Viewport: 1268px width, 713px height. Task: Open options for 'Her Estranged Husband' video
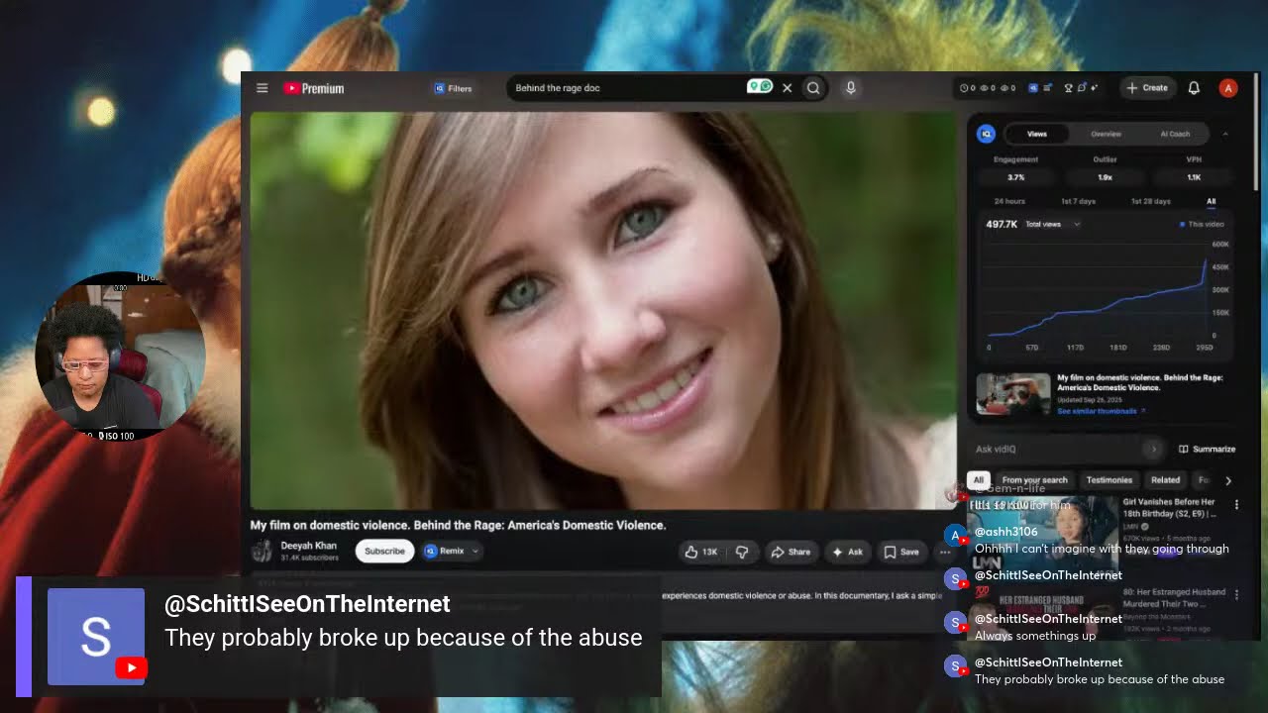1236,594
